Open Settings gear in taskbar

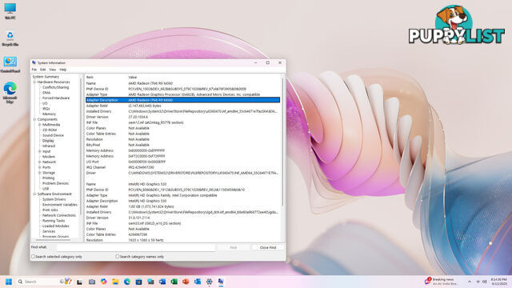point(210,282)
